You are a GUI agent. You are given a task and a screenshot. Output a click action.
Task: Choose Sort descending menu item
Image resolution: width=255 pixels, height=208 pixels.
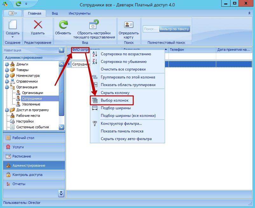tap(123, 62)
